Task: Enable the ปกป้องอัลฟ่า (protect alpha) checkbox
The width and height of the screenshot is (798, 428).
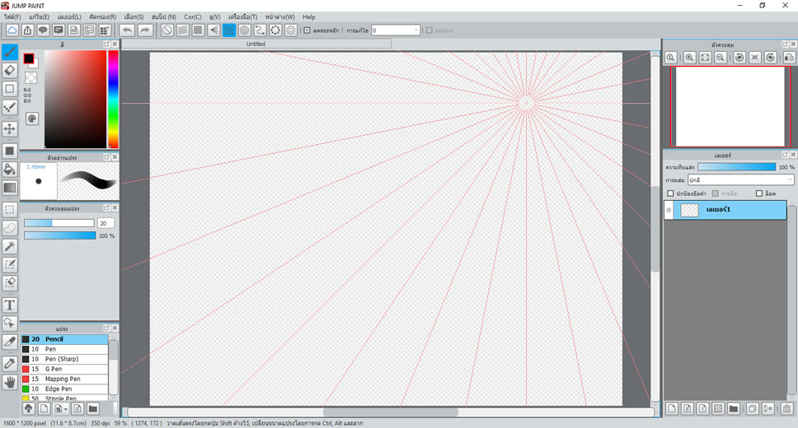Action: click(671, 193)
